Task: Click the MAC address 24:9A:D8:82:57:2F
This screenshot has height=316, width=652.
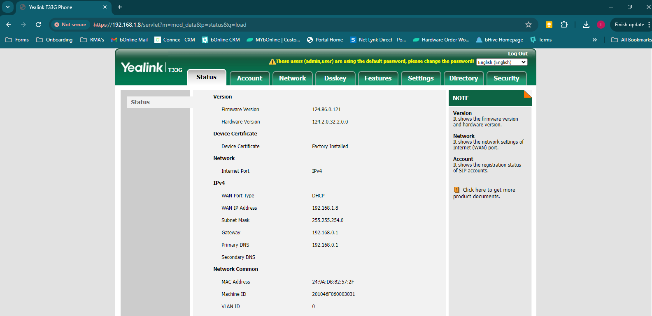Action: [x=333, y=282]
